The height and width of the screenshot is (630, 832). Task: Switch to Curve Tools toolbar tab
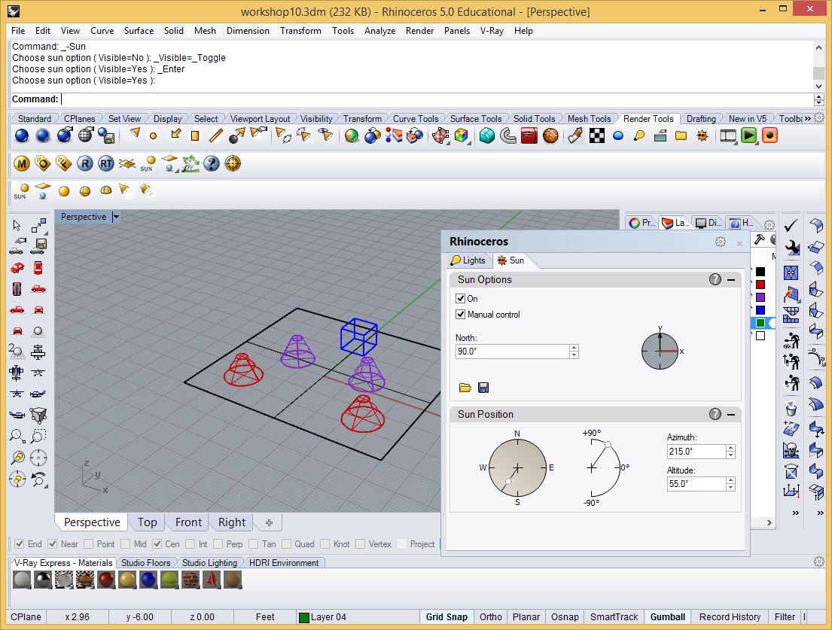(x=416, y=119)
